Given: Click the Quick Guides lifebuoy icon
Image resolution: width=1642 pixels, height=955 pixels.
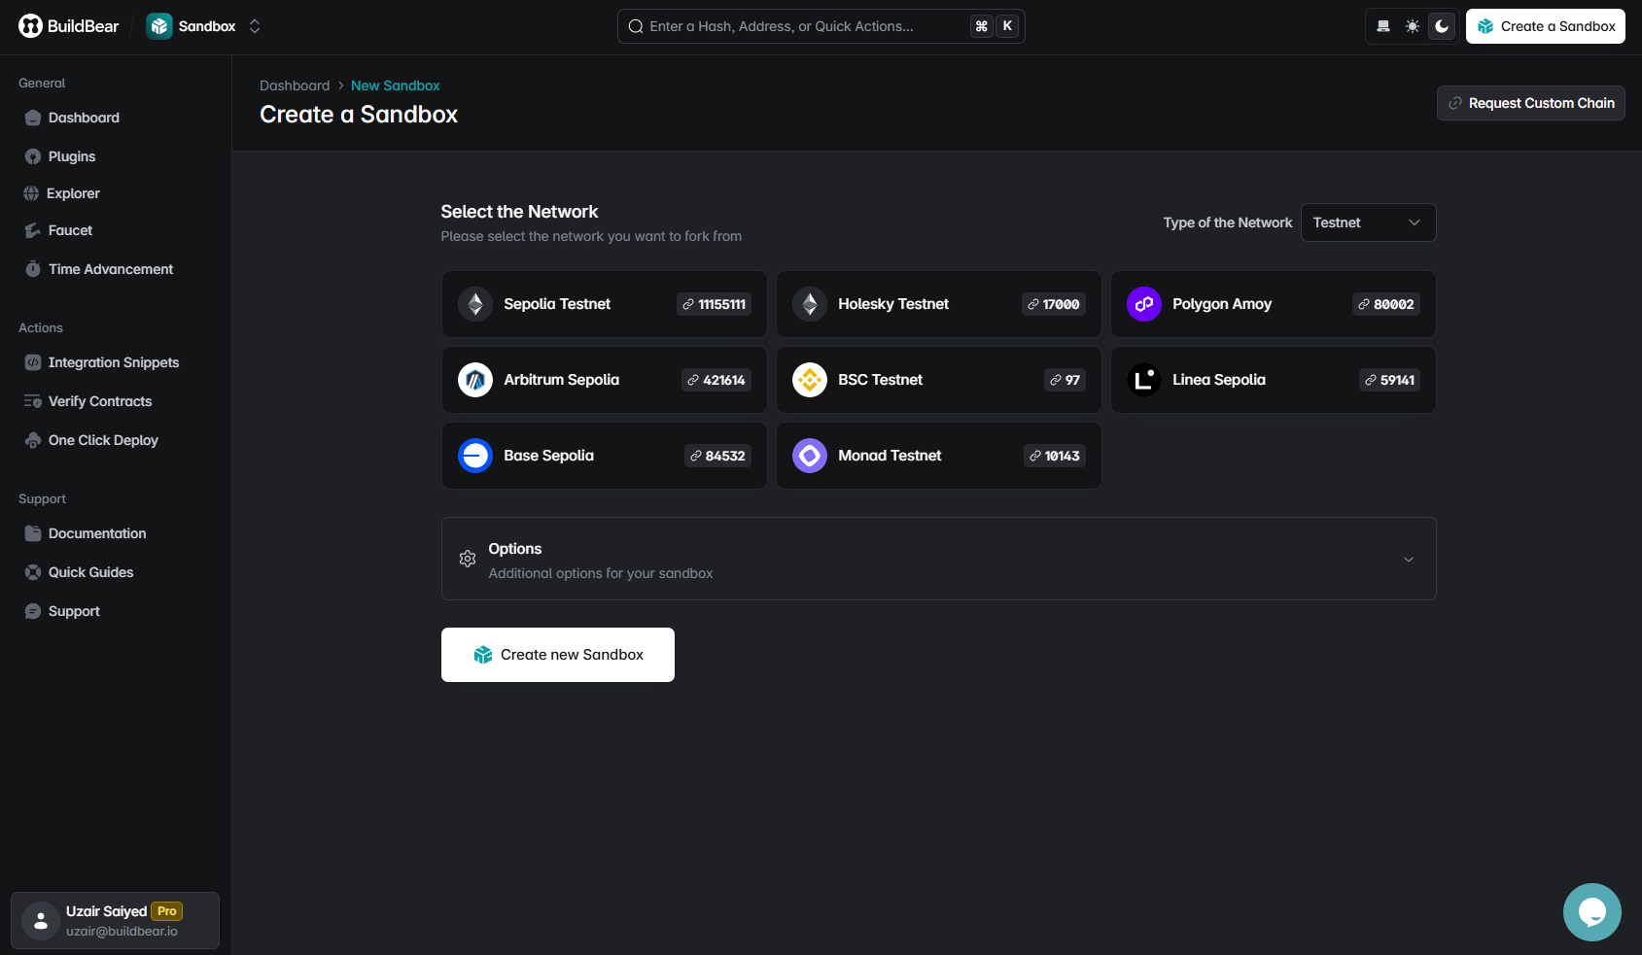Looking at the screenshot, I should coord(33,572).
